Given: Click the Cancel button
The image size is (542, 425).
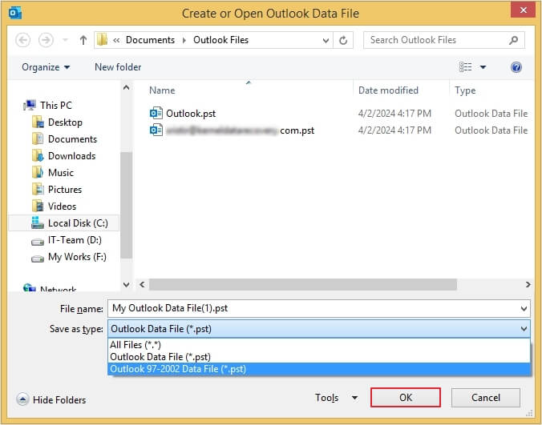Looking at the screenshot, I should (x=486, y=398).
